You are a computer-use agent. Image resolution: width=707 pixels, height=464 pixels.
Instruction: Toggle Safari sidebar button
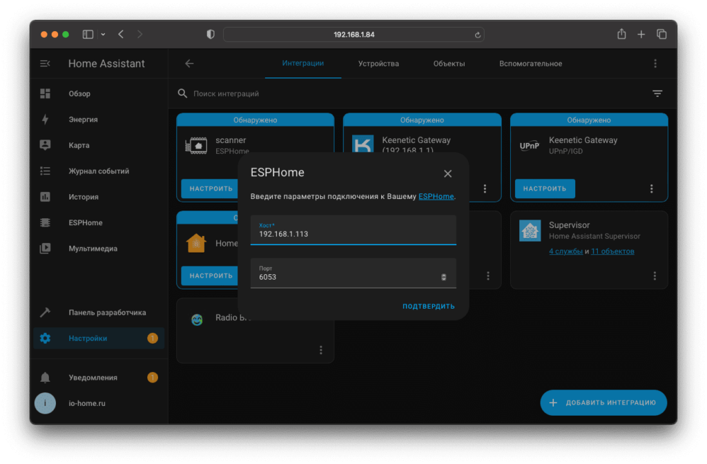(x=88, y=35)
